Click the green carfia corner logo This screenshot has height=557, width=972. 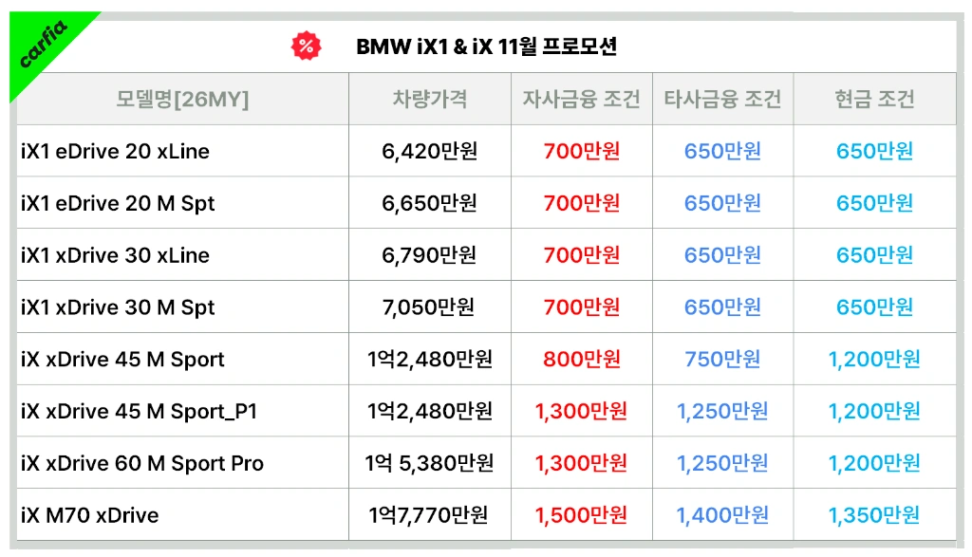pos(42,44)
